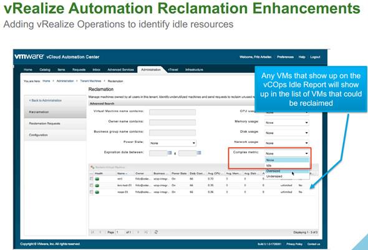Open the second expiration date calendar icon

tap(199, 153)
